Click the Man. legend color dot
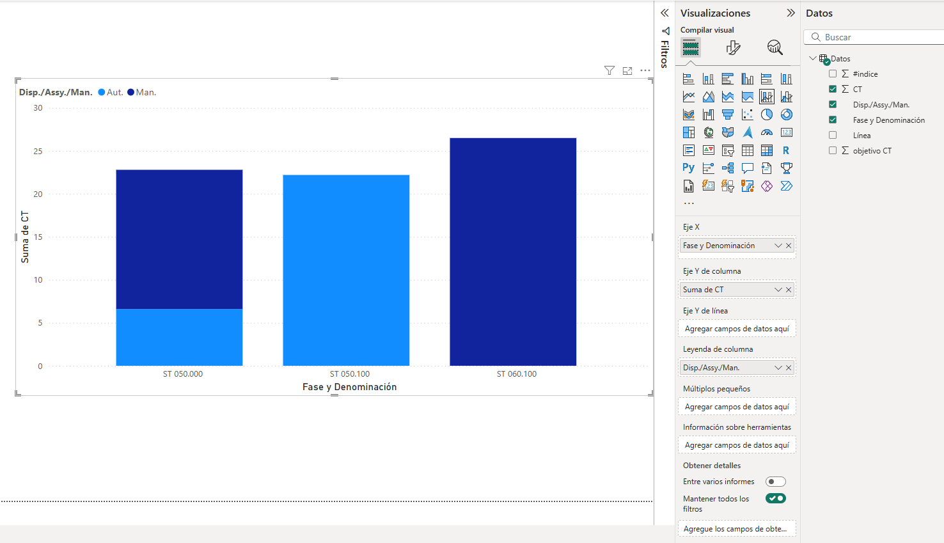 coord(131,92)
